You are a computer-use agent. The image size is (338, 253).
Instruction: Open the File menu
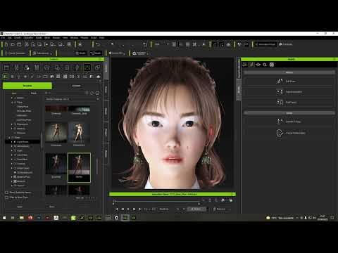3,38
